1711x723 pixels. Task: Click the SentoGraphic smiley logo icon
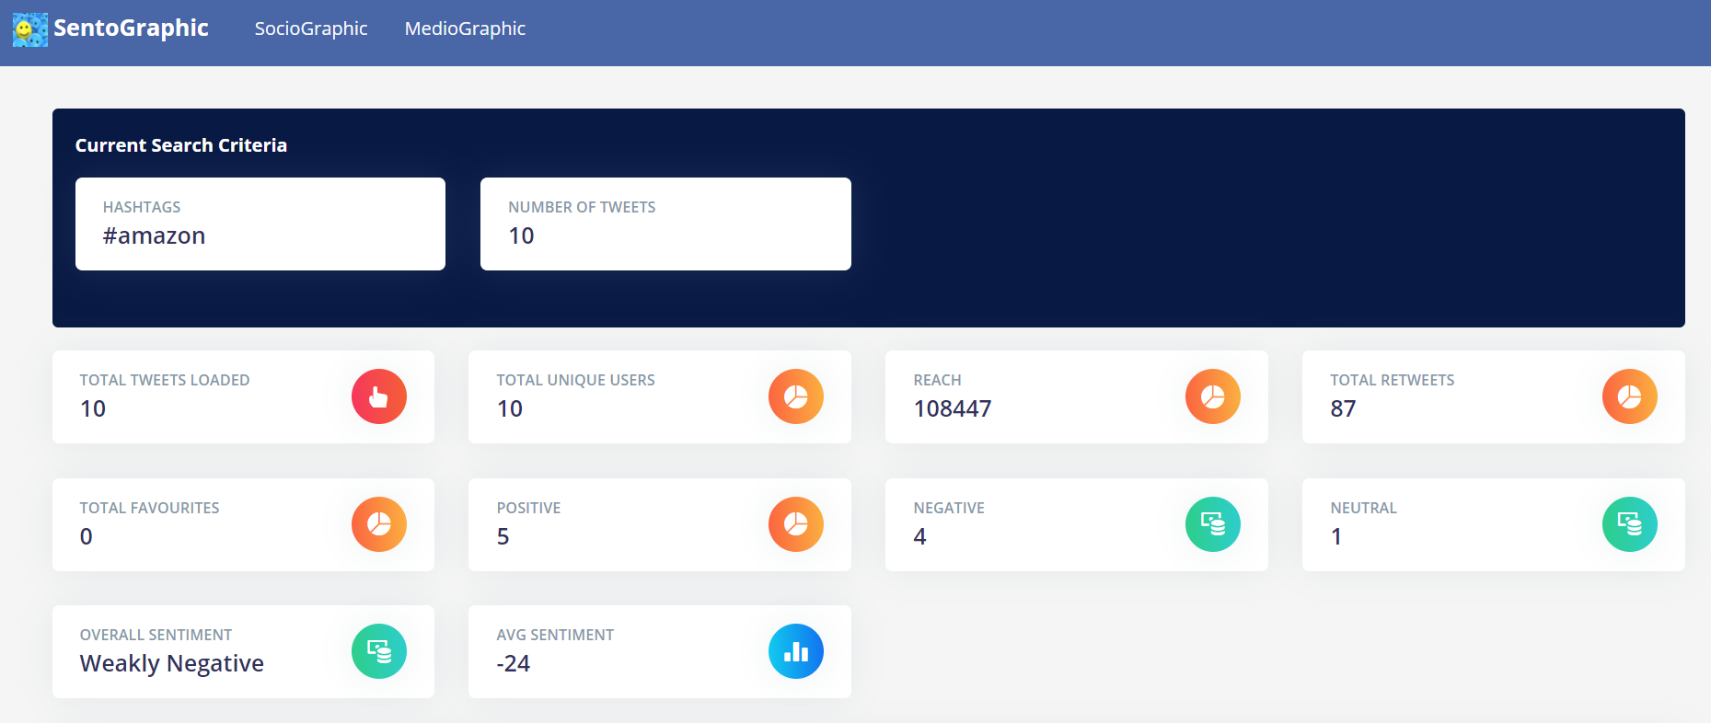[30, 29]
